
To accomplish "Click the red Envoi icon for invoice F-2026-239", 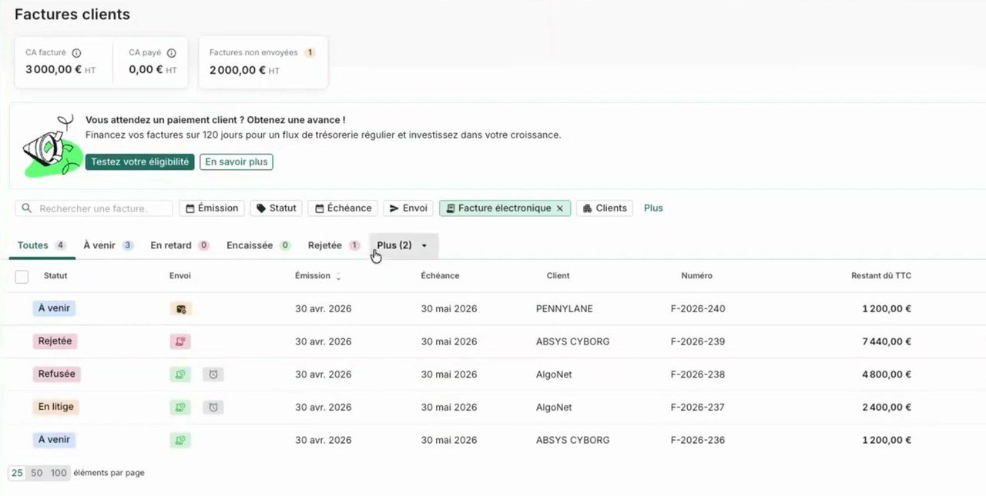I will (180, 341).
